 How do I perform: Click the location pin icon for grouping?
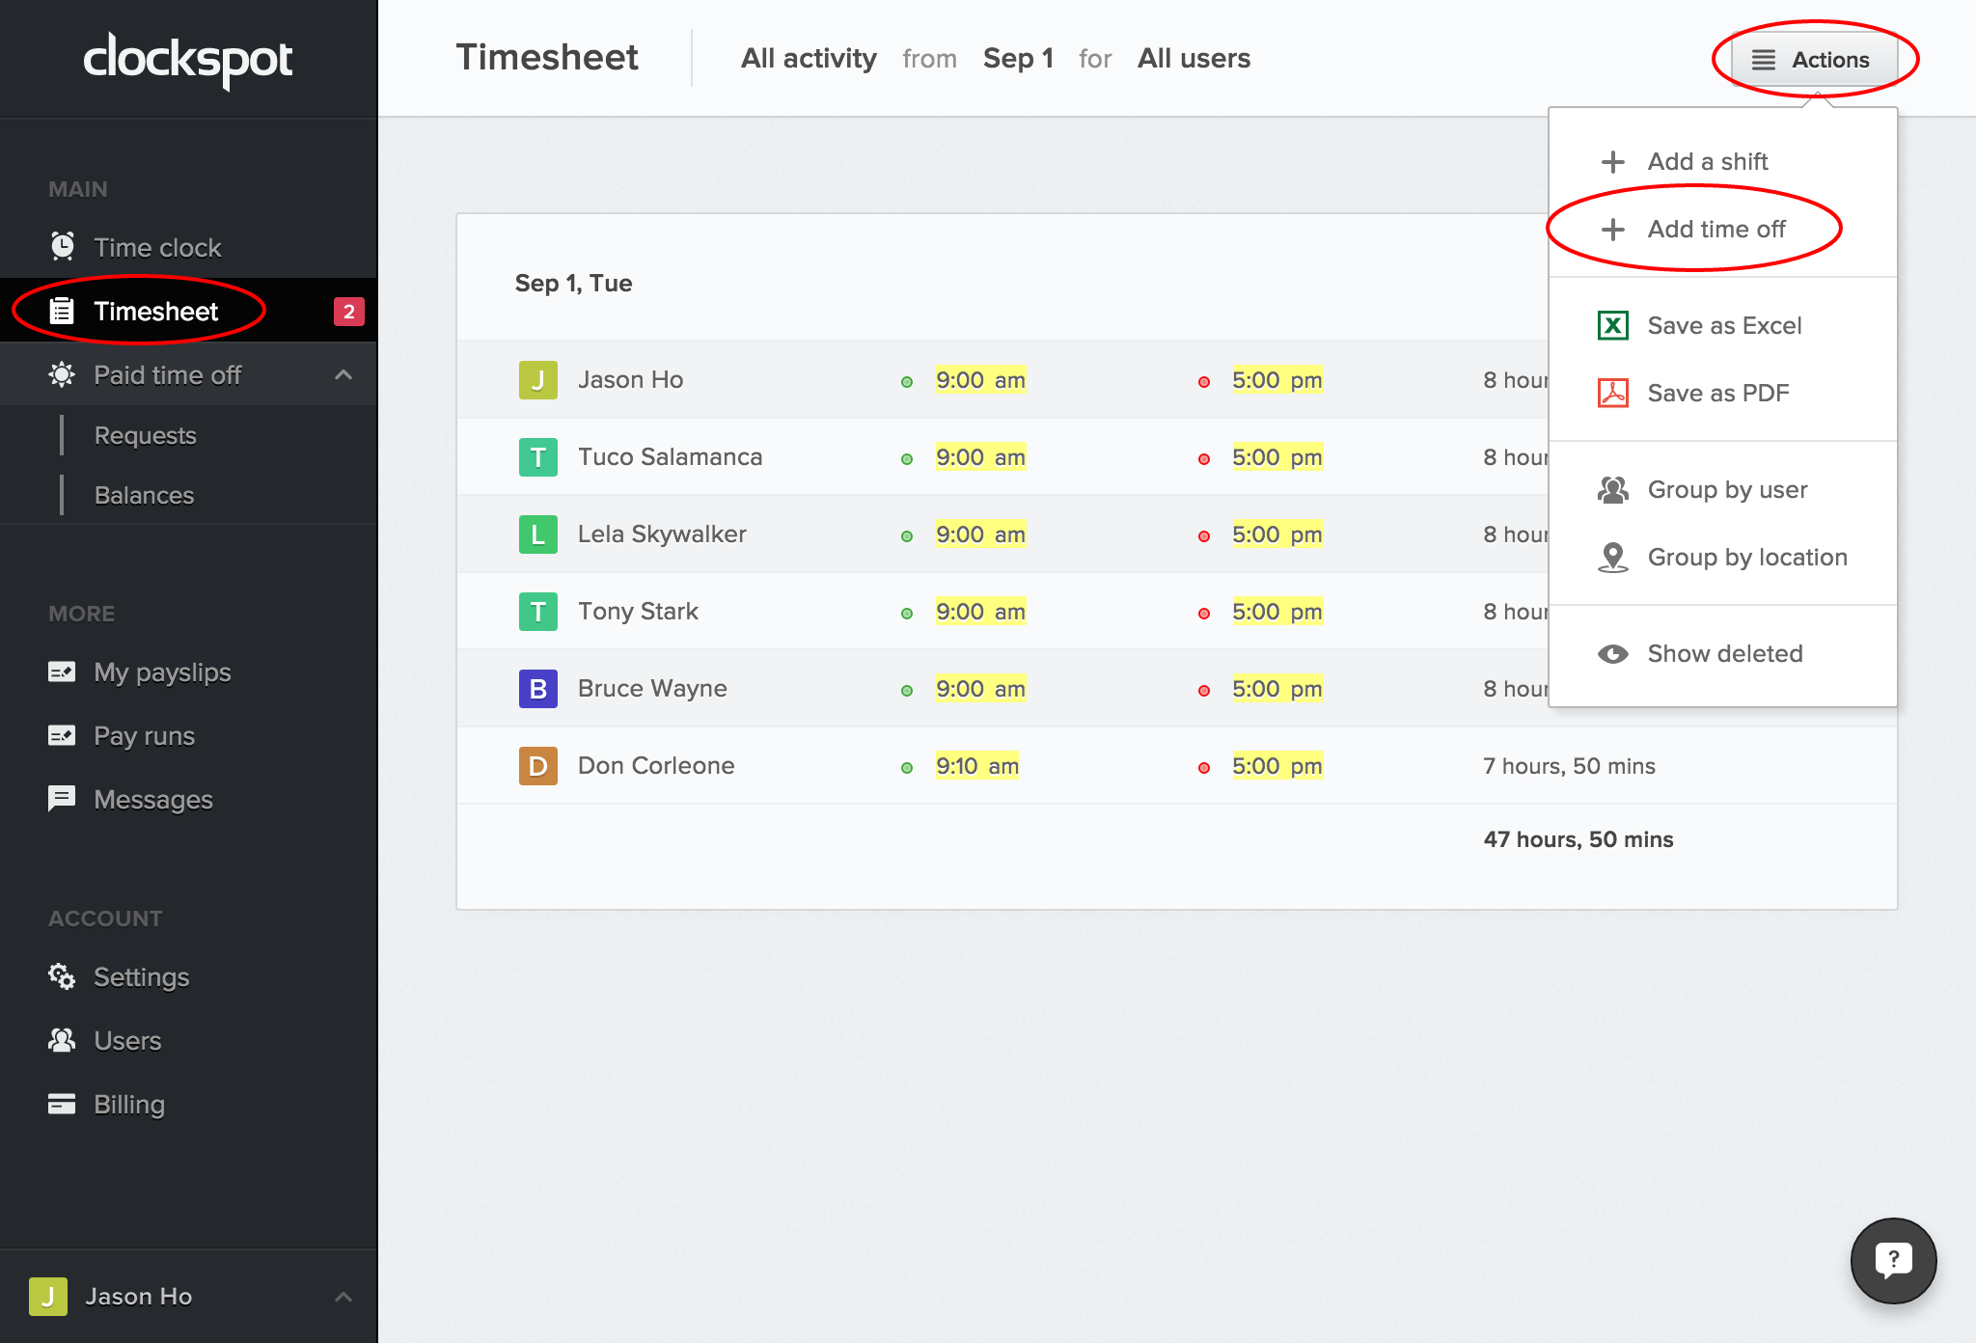(x=1612, y=557)
